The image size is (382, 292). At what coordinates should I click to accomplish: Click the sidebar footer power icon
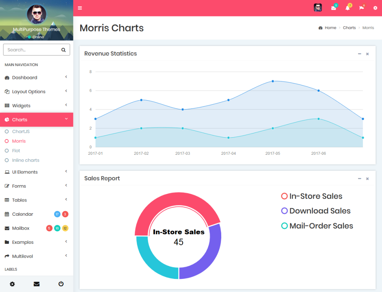point(61,284)
